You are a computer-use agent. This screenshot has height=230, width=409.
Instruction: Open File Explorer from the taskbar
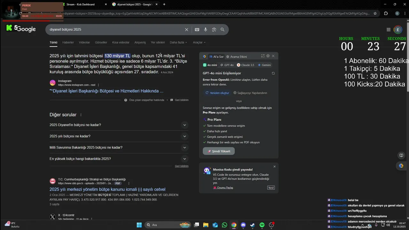(x=206, y=225)
